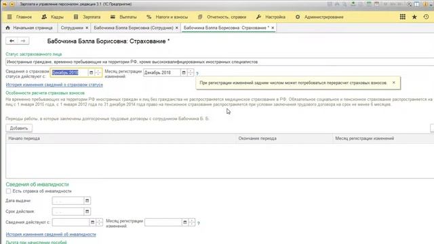The width and height of the screenshot is (434, 244).
Task: Open the functions menu grid icon
Action: tap(402, 17)
